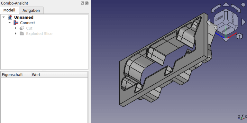Click the Unnamed document icon

click(10, 17)
